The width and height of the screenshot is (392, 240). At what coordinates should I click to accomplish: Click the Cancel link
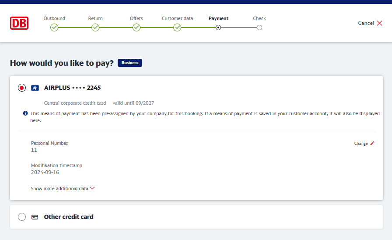(366, 23)
